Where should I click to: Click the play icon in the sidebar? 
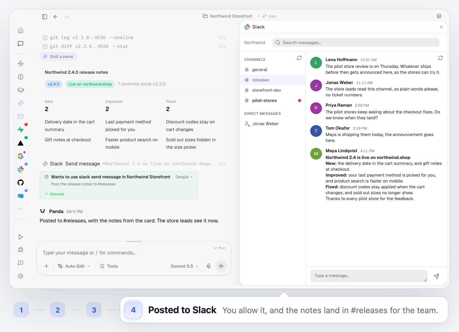coord(21,237)
